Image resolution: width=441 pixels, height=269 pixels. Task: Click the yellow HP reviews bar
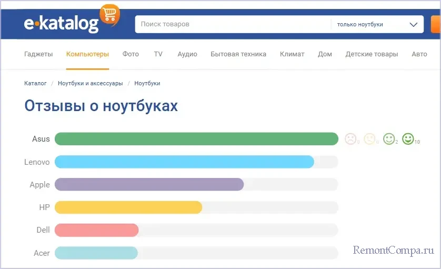click(128, 207)
